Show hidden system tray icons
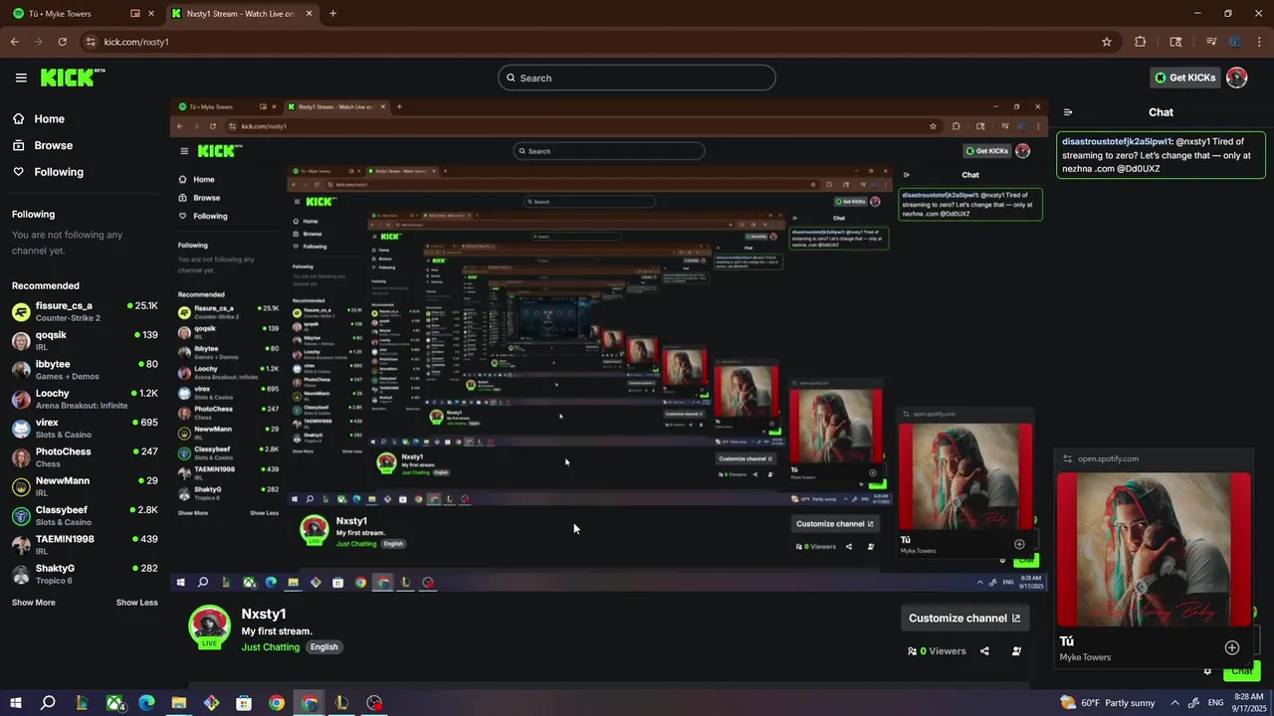Viewport: 1274px width, 716px height. tap(1174, 703)
